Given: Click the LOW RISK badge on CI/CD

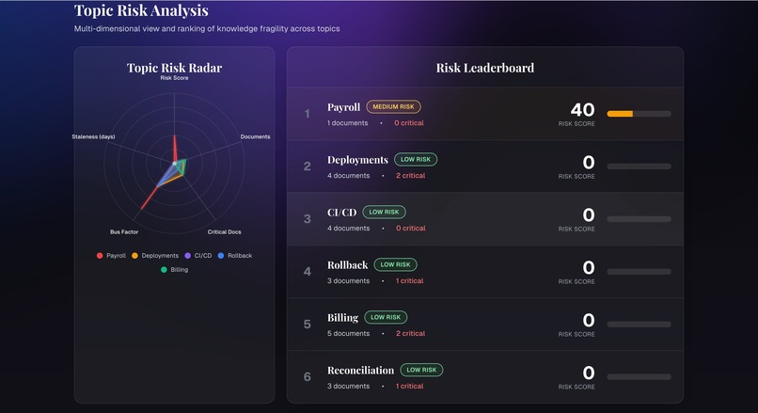Looking at the screenshot, I should pos(385,212).
